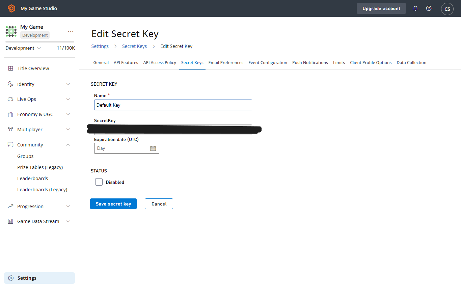
Task: Open the notifications bell
Action: tap(415, 8)
